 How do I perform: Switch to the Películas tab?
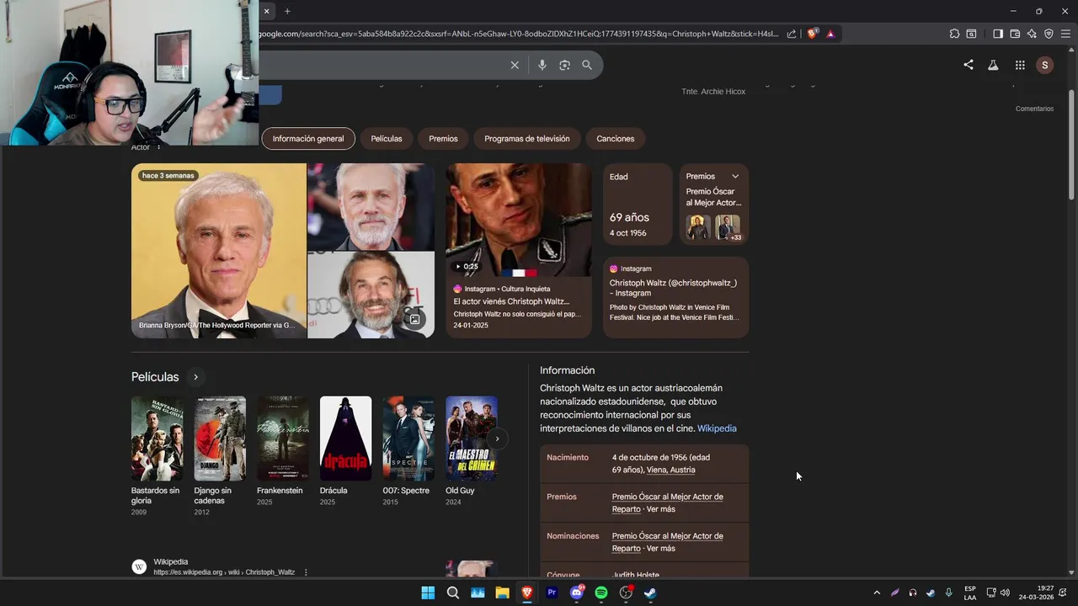click(x=387, y=139)
